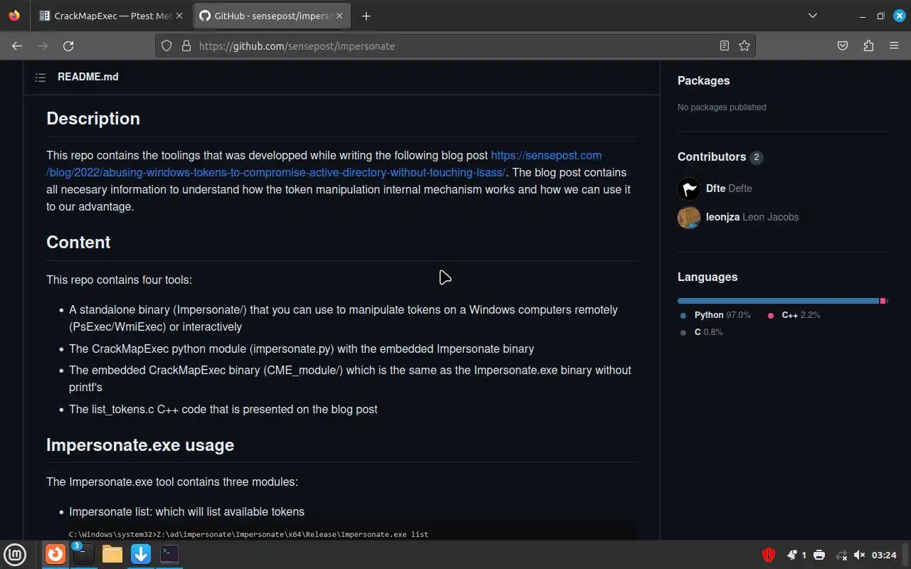The width and height of the screenshot is (911, 569).
Task: Click the site padlock security icon
Action: coord(186,46)
